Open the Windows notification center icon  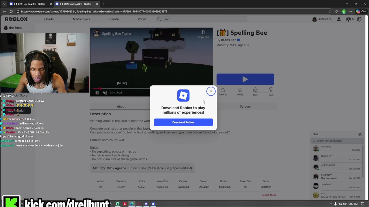pos(363,204)
